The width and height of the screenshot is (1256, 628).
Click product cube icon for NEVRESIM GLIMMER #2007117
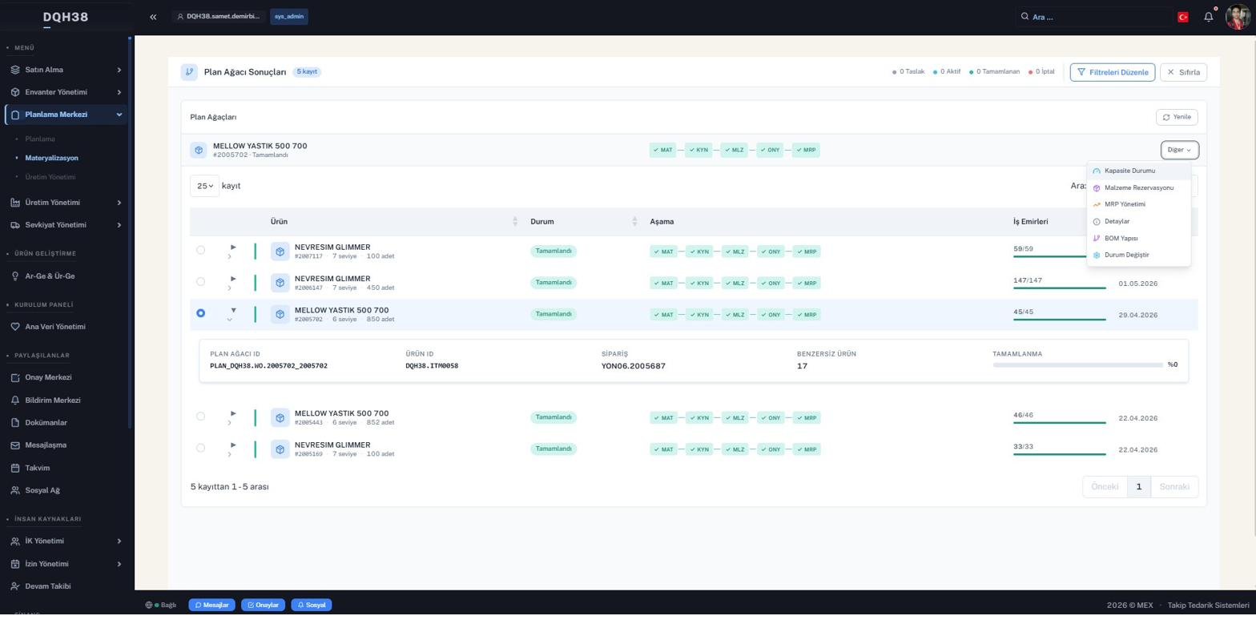280,252
